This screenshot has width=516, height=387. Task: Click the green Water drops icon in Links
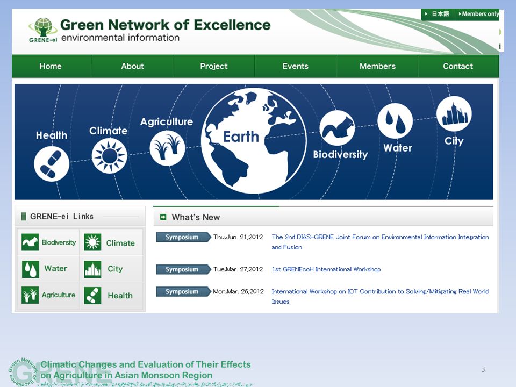click(30, 269)
